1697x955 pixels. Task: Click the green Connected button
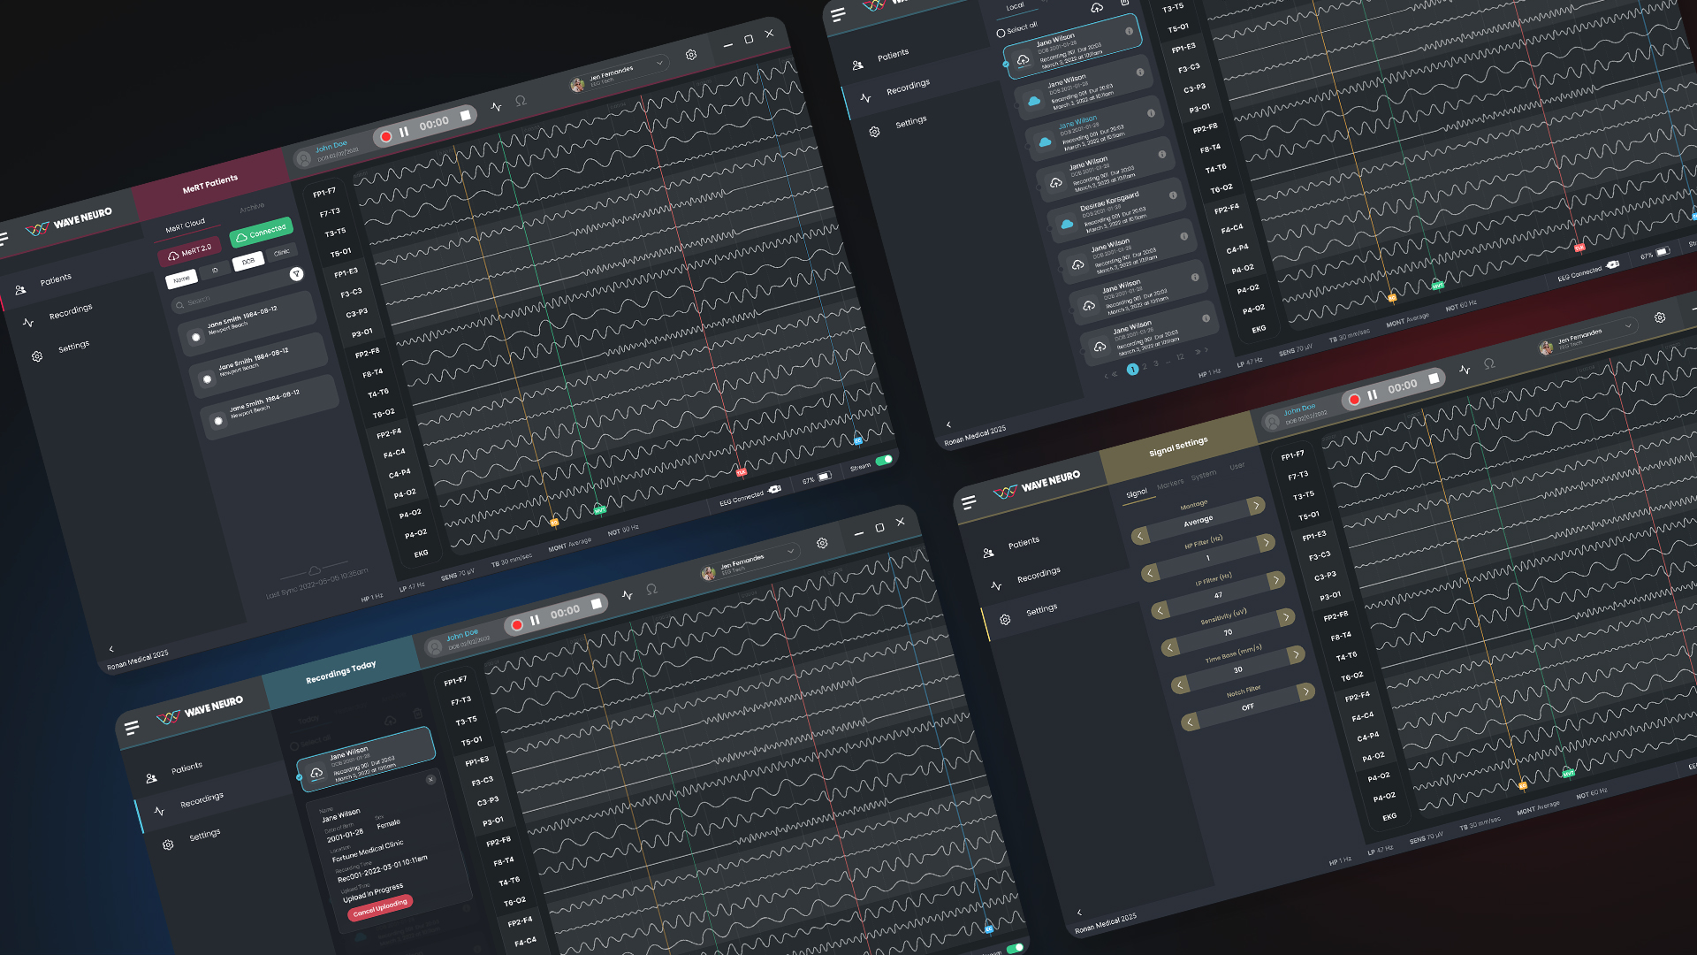pyautogui.click(x=261, y=233)
